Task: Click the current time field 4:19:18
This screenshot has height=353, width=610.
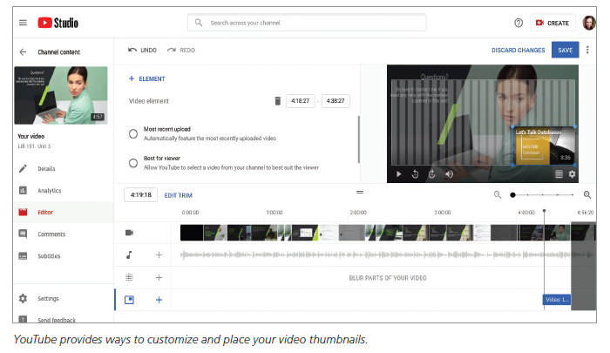Action: tap(141, 195)
